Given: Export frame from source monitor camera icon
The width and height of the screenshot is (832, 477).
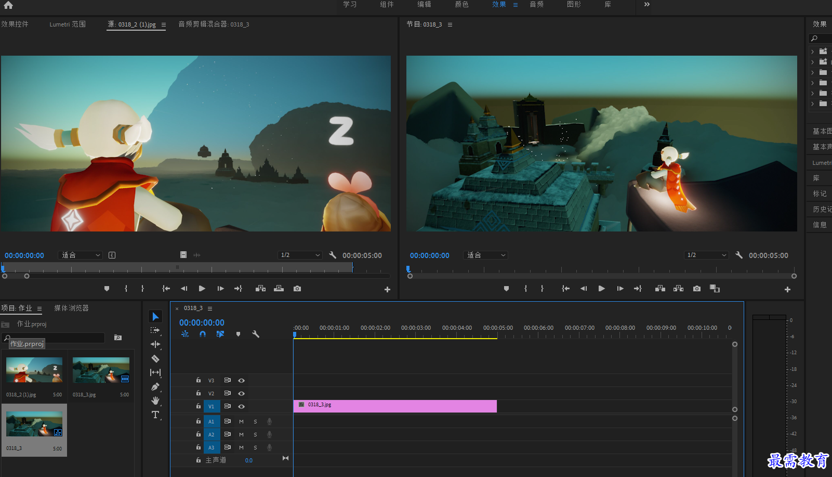Looking at the screenshot, I should tap(297, 288).
